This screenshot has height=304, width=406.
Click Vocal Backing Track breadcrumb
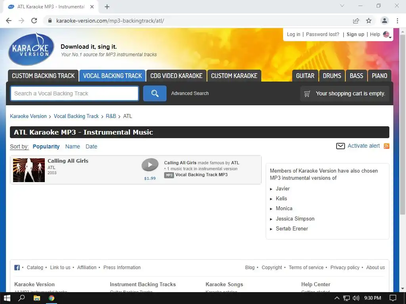tap(76, 116)
